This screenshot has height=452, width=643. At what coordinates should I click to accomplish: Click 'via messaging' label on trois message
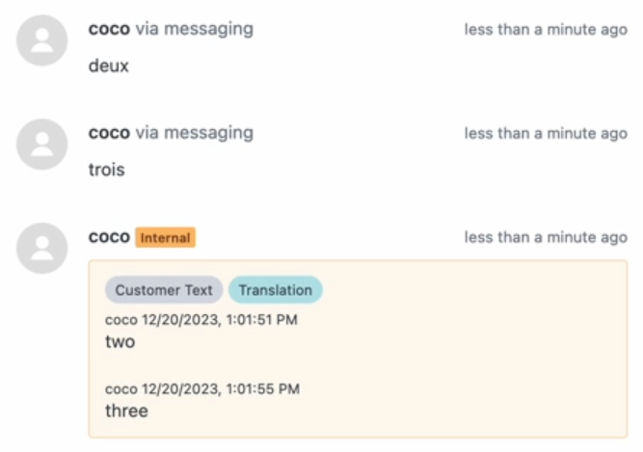[x=195, y=133]
